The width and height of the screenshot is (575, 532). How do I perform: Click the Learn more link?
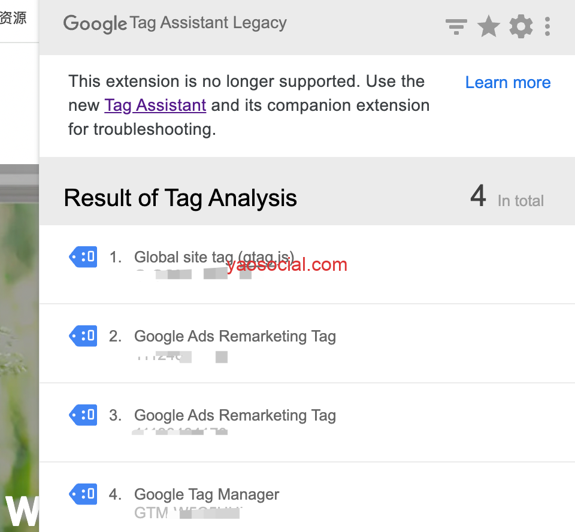[507, 83]
